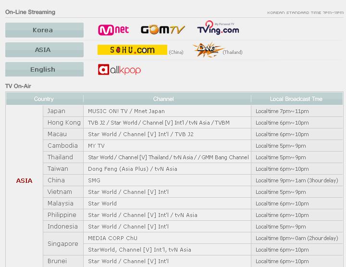Select the Cambodia country cell

point(63,146)
